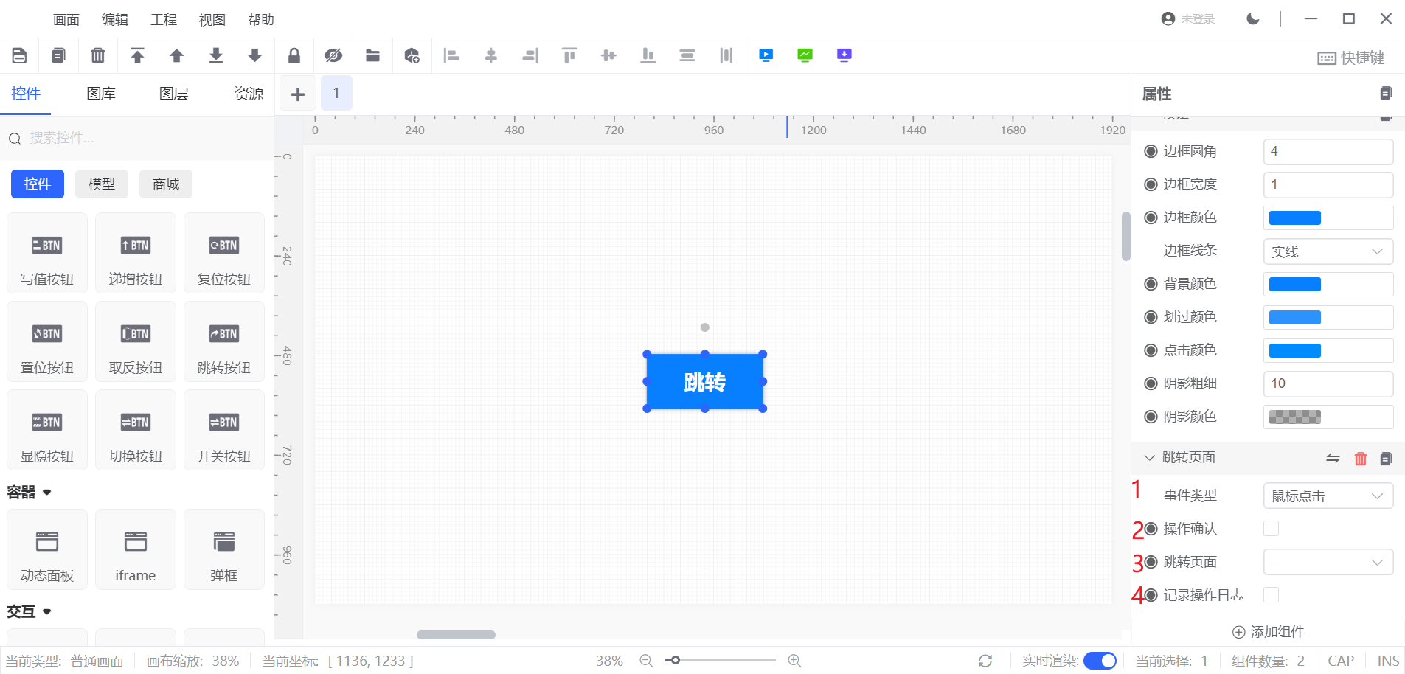Collapse the 跳转页面 section

[x=1149, y=458]
